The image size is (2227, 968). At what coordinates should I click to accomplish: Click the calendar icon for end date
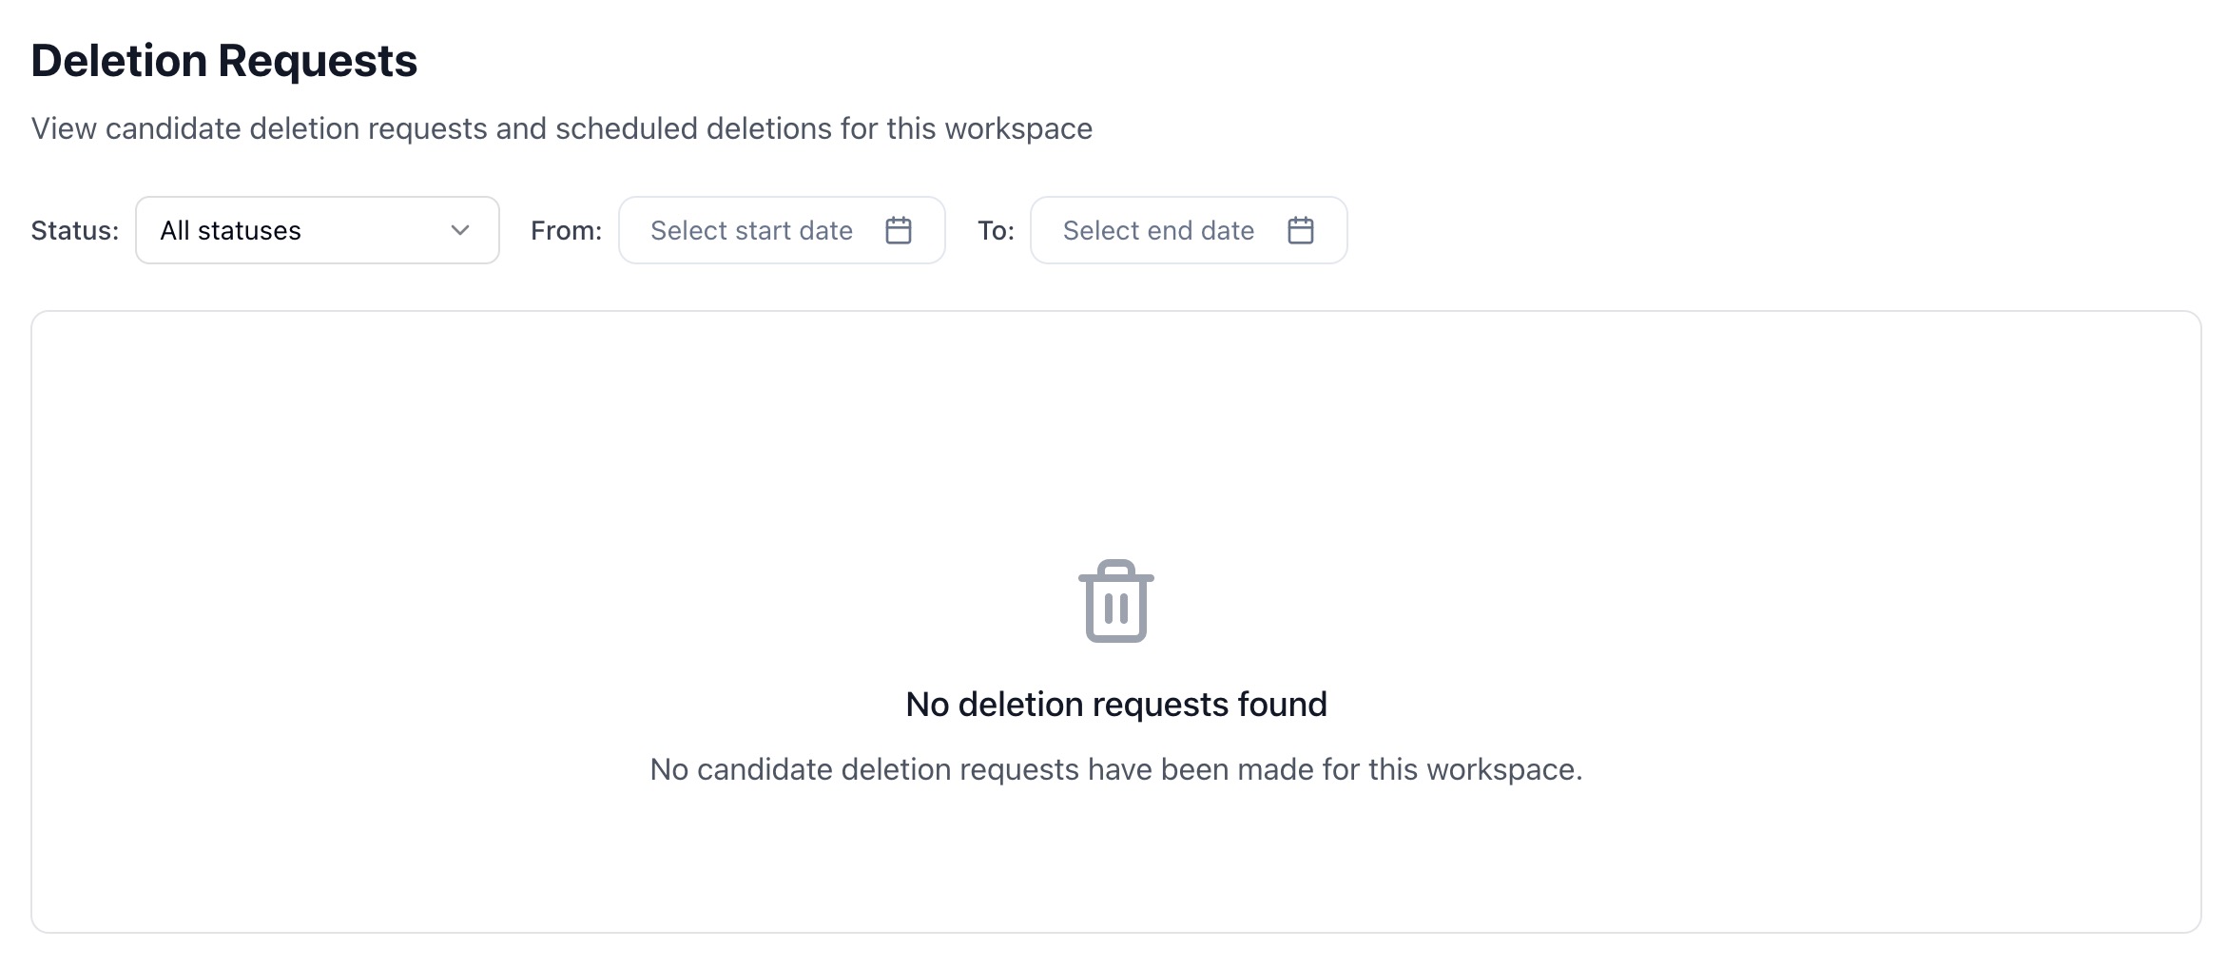click(x=1300, y=230)
